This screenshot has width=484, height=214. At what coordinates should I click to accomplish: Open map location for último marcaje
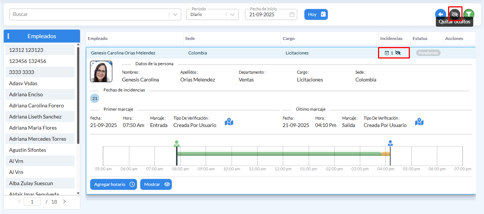click(x=419, y=122)
